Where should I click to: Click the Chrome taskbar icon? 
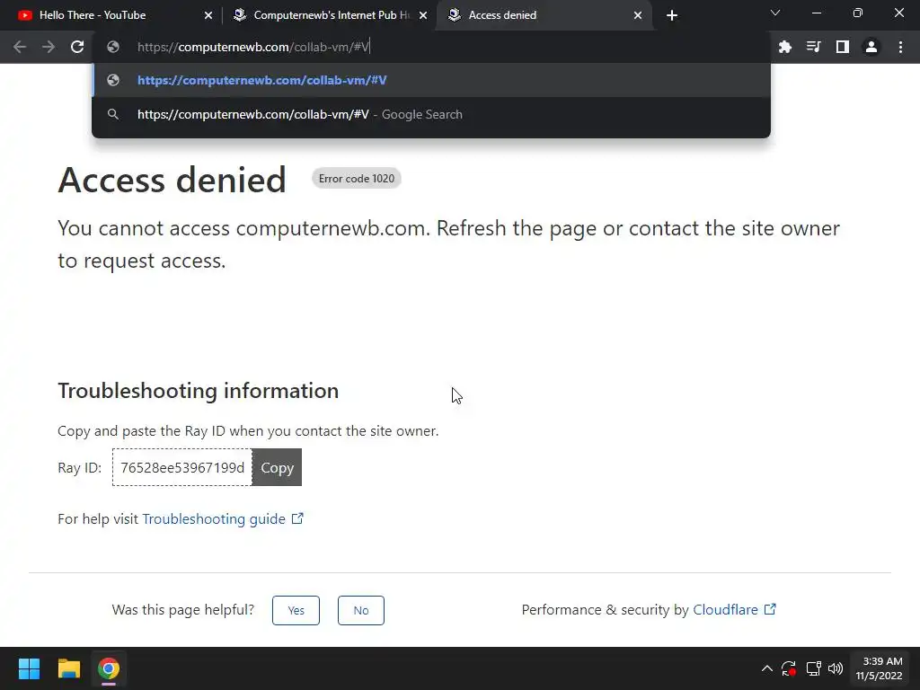click(x=109, y=668)
